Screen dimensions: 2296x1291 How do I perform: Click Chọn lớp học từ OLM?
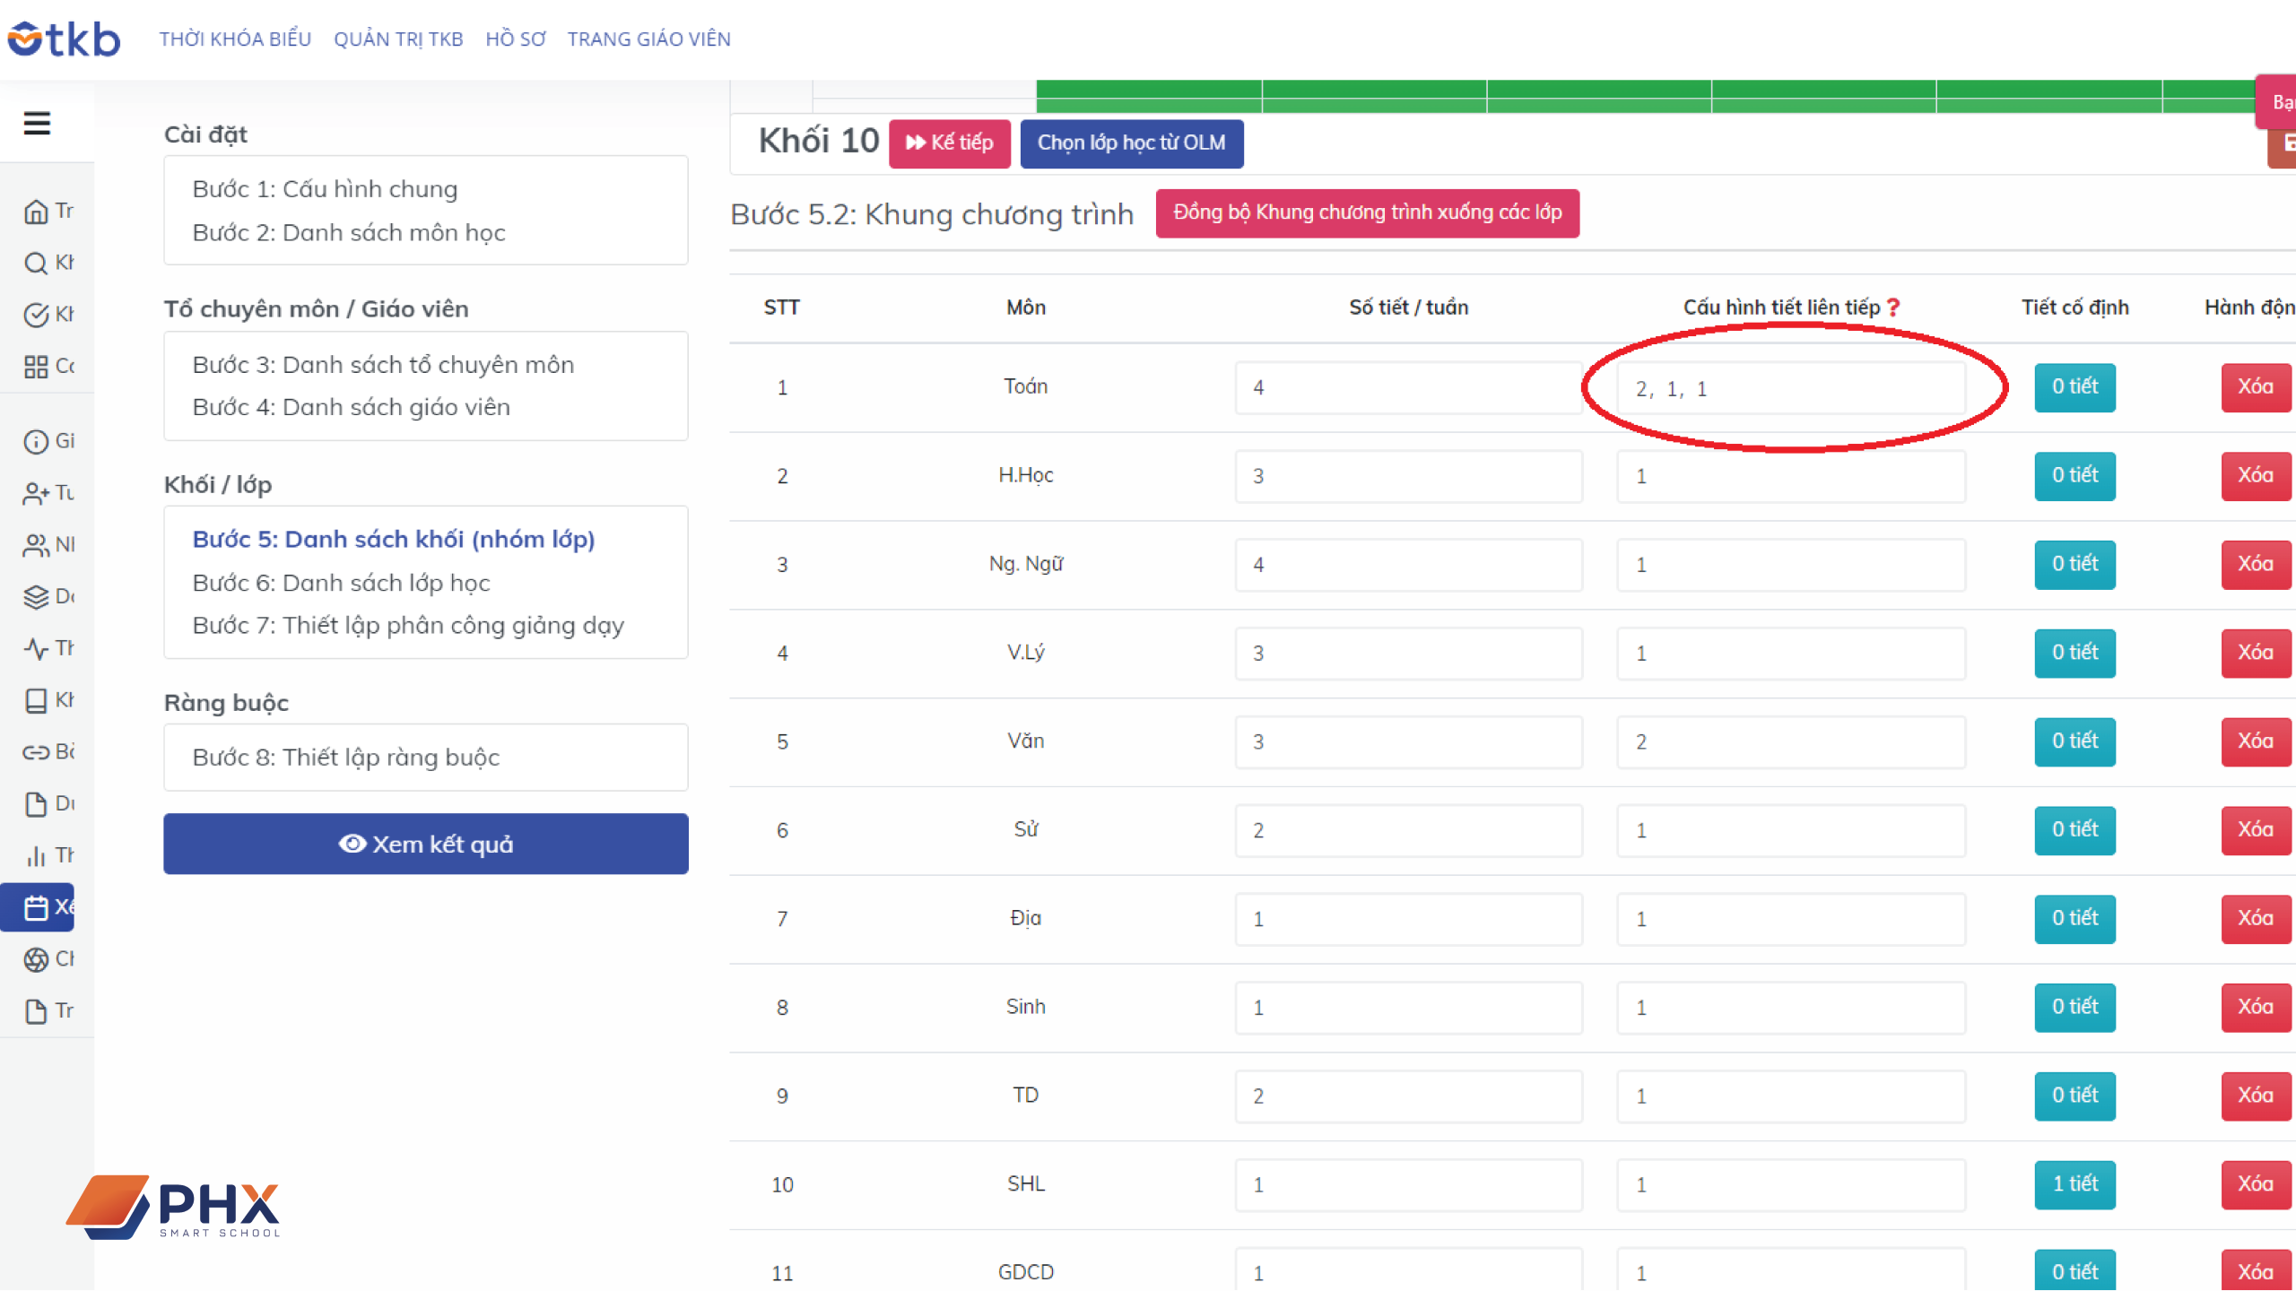[1131, 143]
